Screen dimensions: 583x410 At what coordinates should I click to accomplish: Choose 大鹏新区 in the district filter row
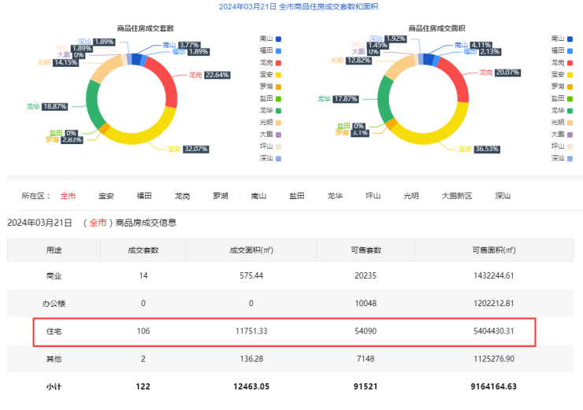pyautogui.click(x=456, y=196)
